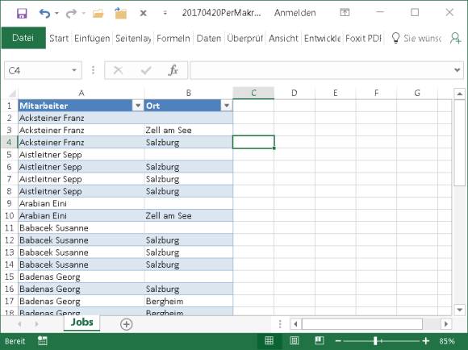This screenshot has width=468, height=350.
Task: Click the macro recording icon in the status bar
Action: 43,341
